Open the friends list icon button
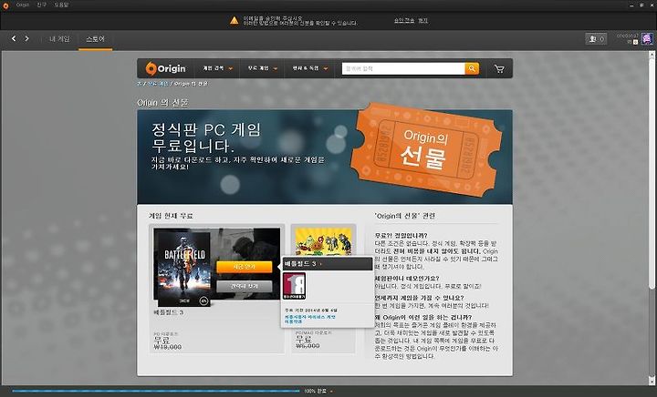657x397 pixels. (x=596, y=39)
